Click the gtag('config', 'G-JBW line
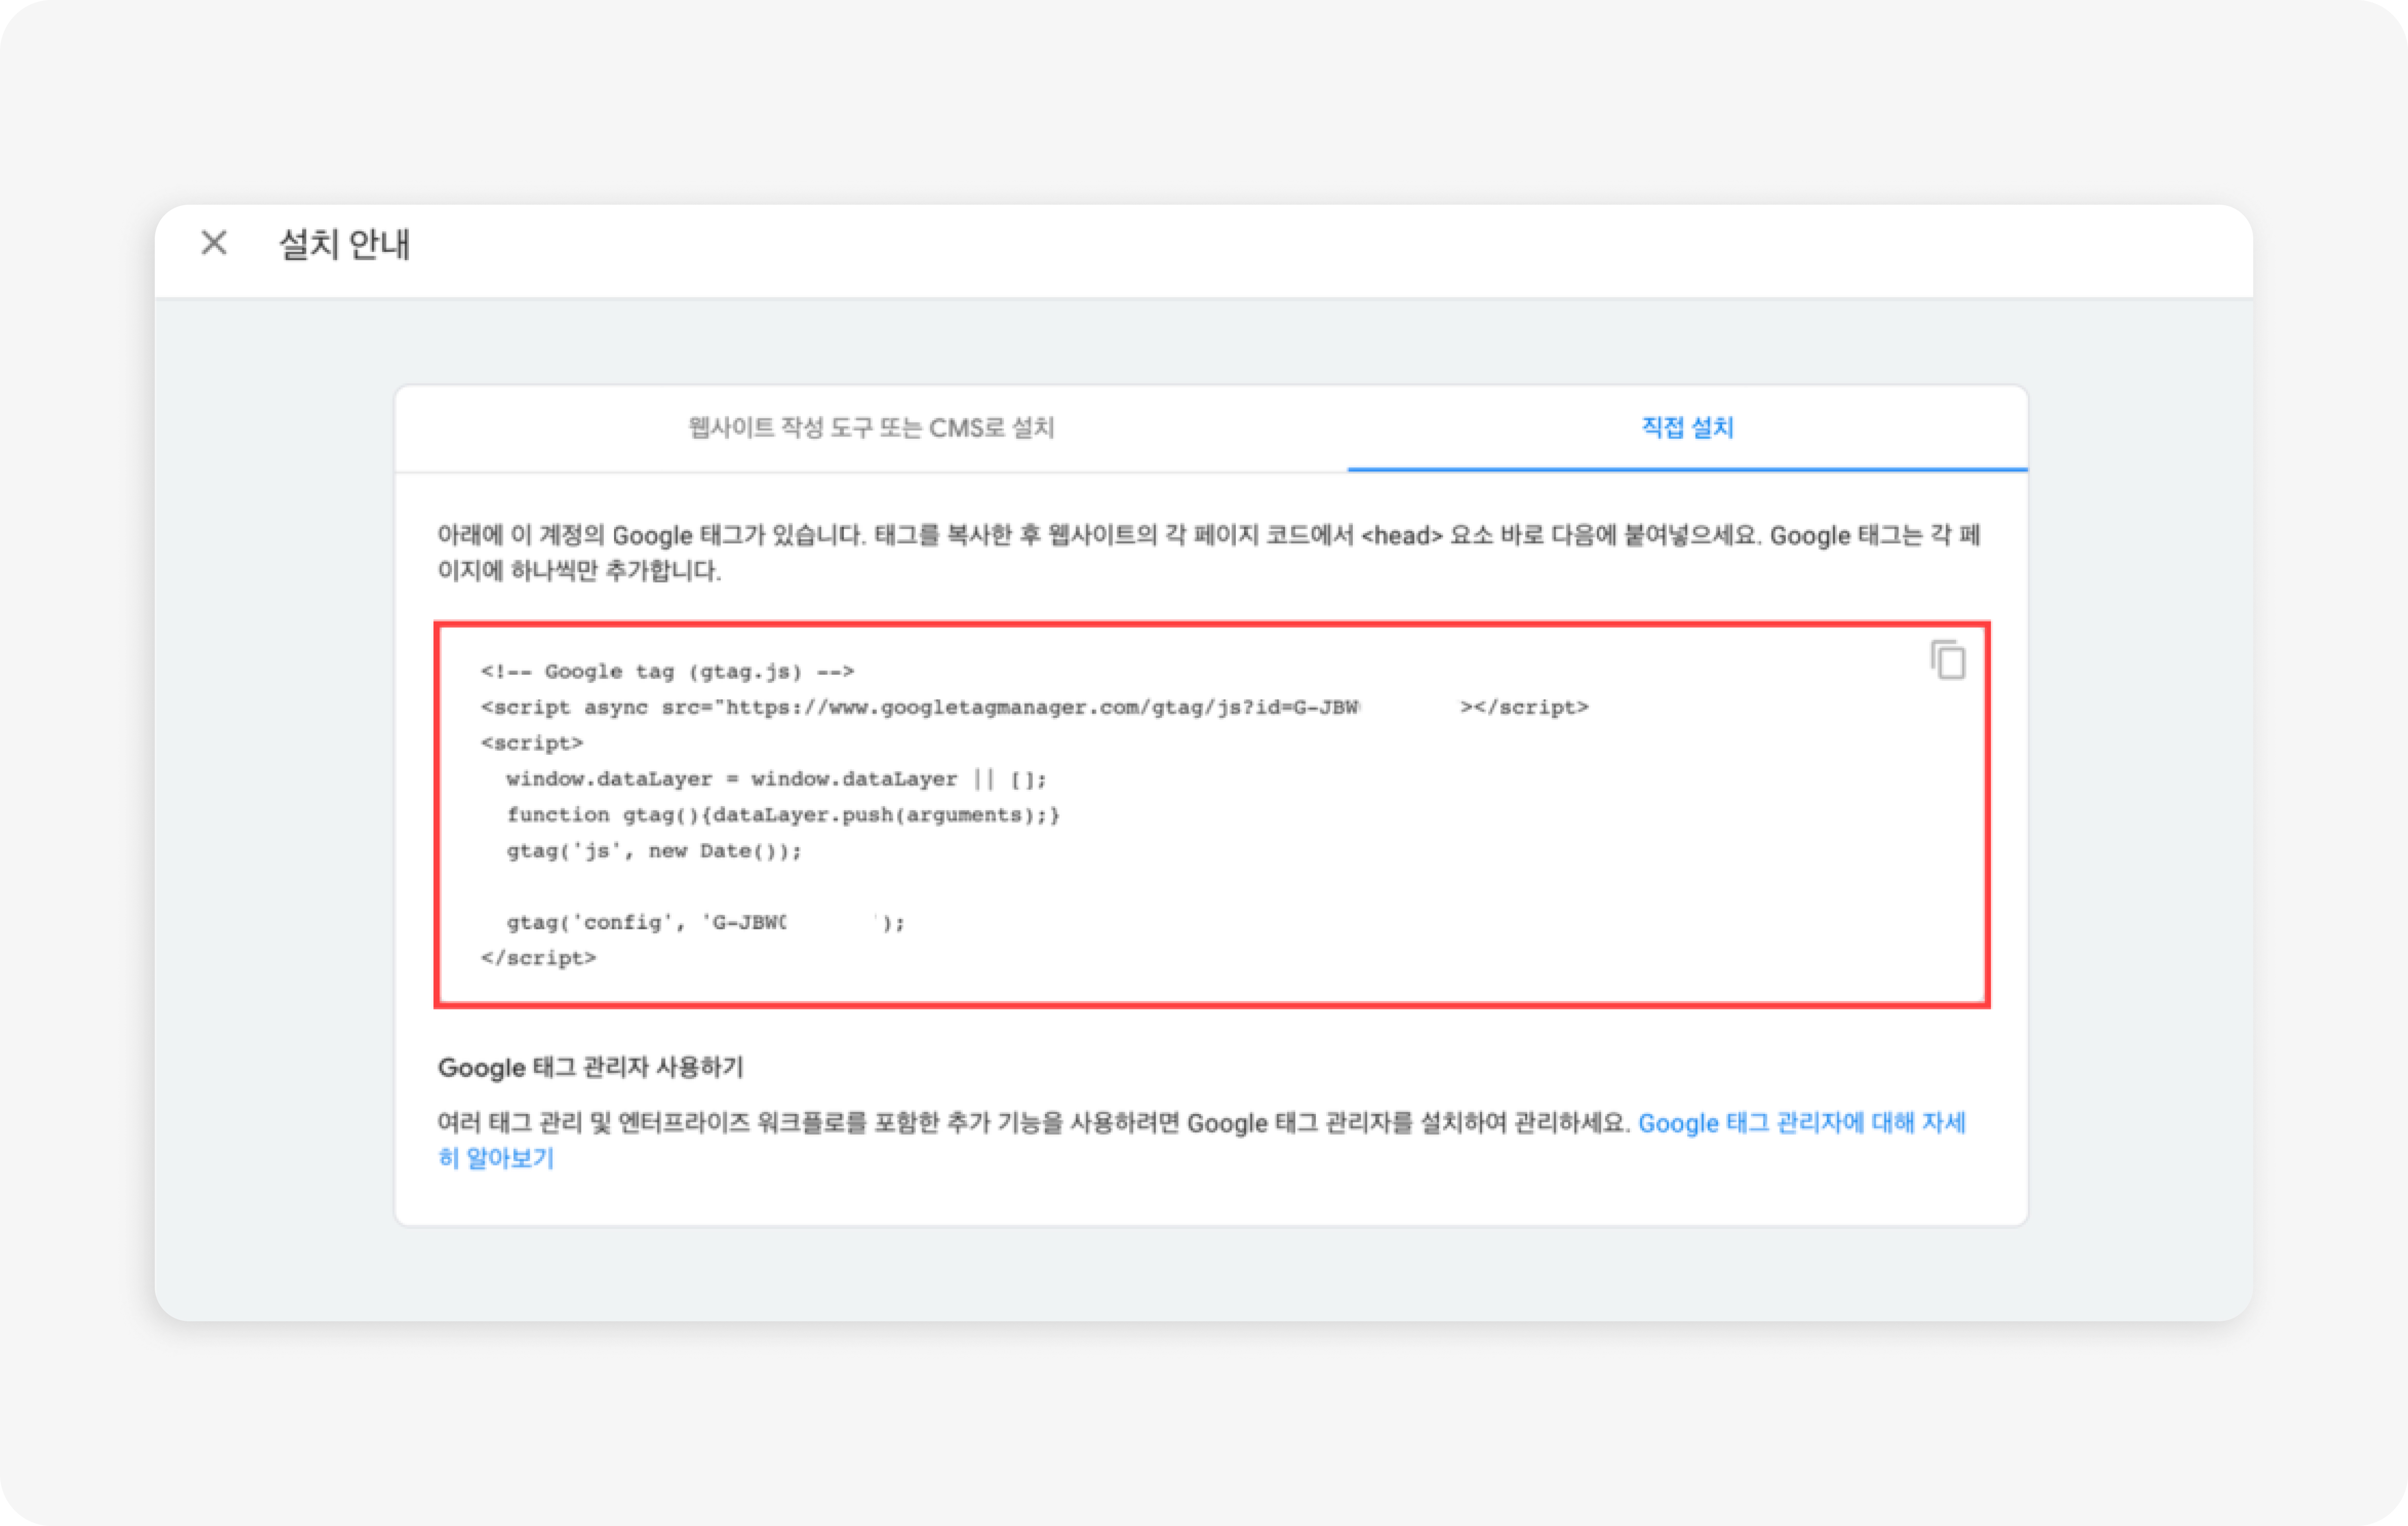Viewport: 2408px width, 1526px height. tap(705, 922)
